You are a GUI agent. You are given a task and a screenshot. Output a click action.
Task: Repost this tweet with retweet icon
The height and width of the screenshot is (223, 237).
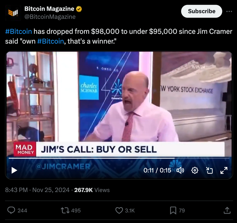pos(65,210)
